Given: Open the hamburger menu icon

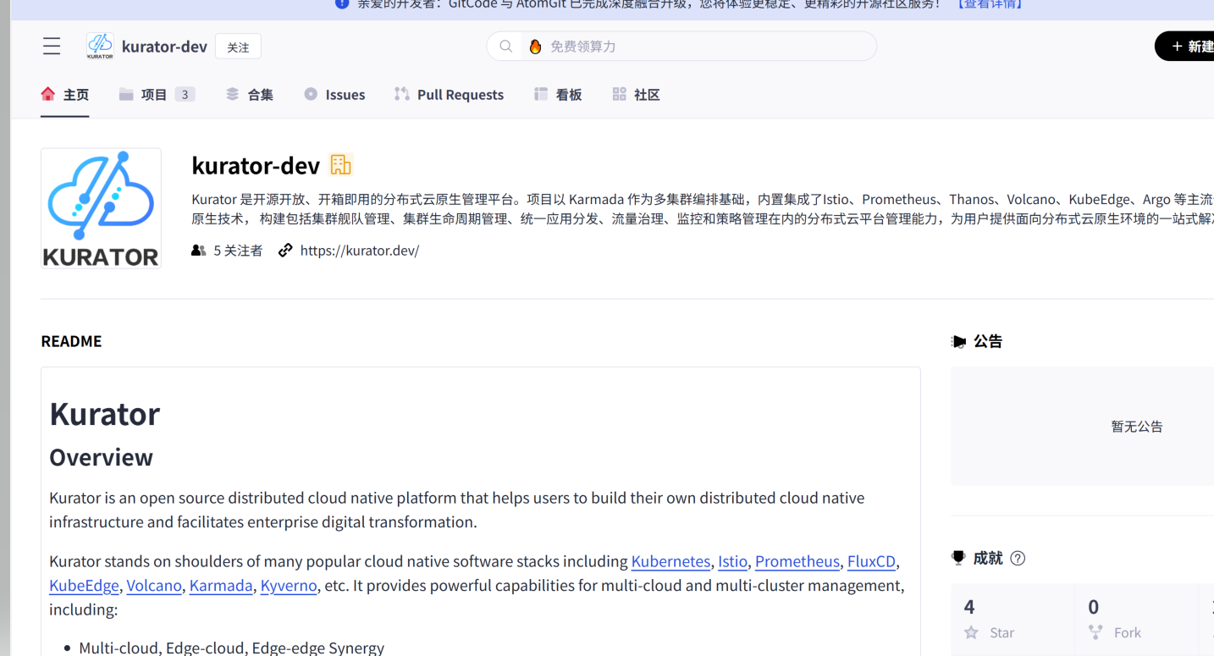Looking at the screenshot, I should pyautogui.click(x=52, y=46).
